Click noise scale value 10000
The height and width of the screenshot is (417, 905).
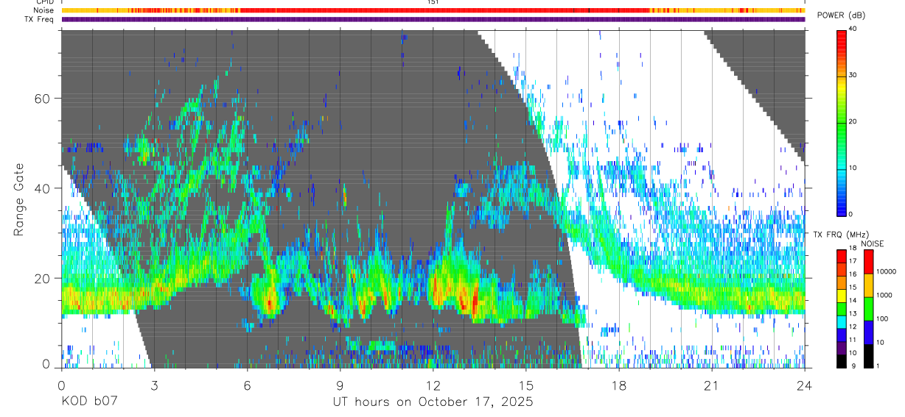click(887, 271)
